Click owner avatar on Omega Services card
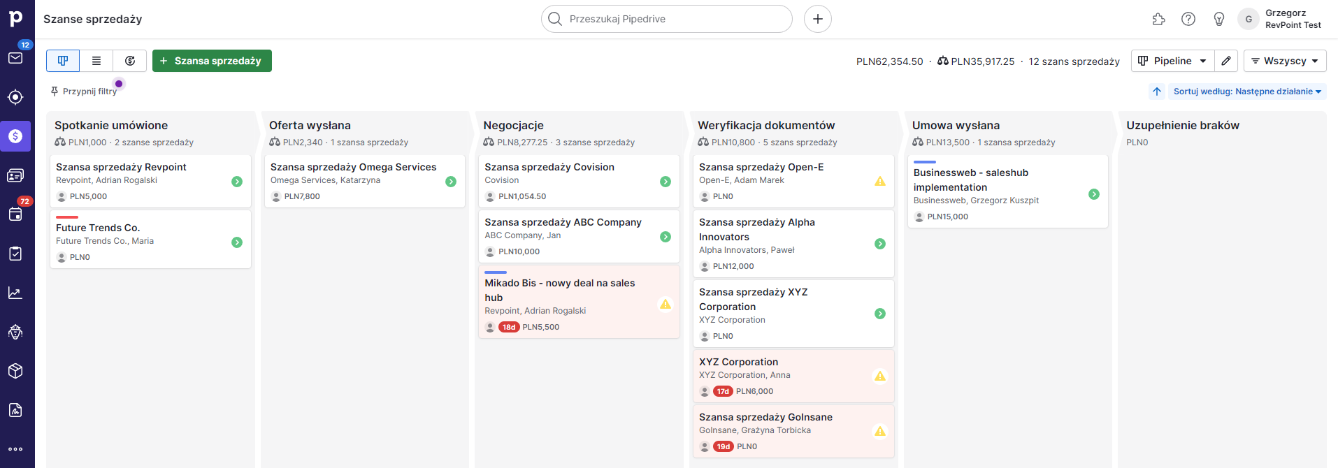Image resolution: width=1338 pixels, height=468 pixels. 276,196
